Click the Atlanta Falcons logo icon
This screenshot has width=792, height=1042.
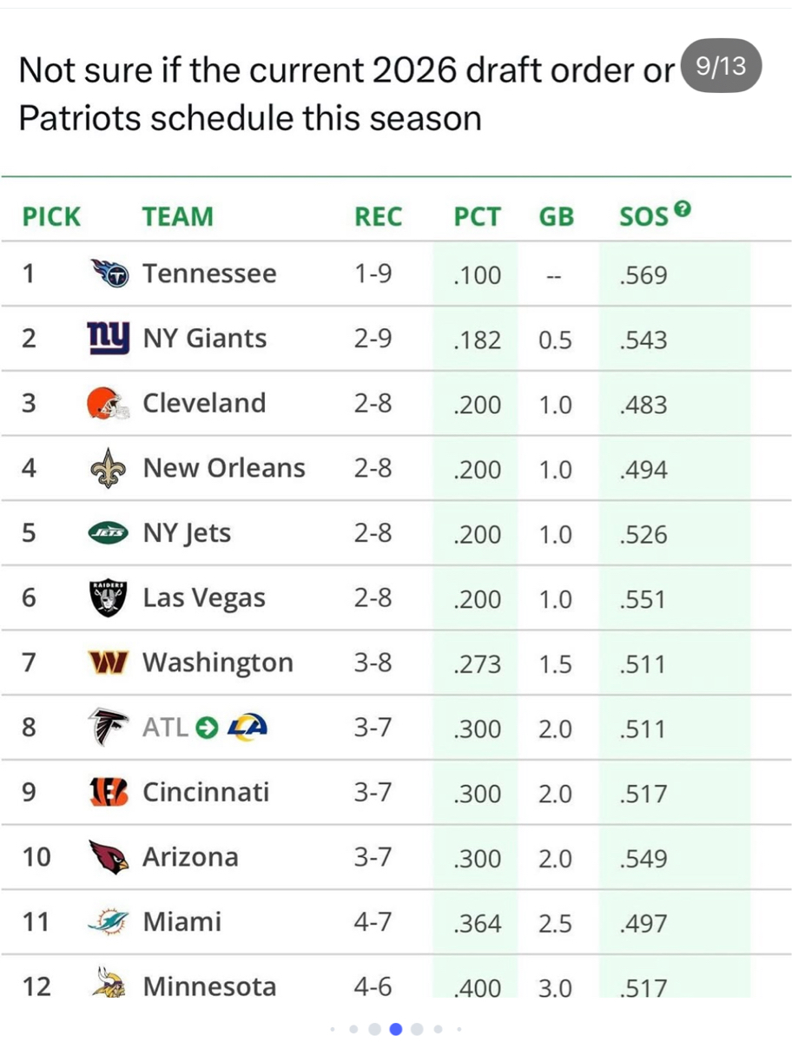click(109, 728)
